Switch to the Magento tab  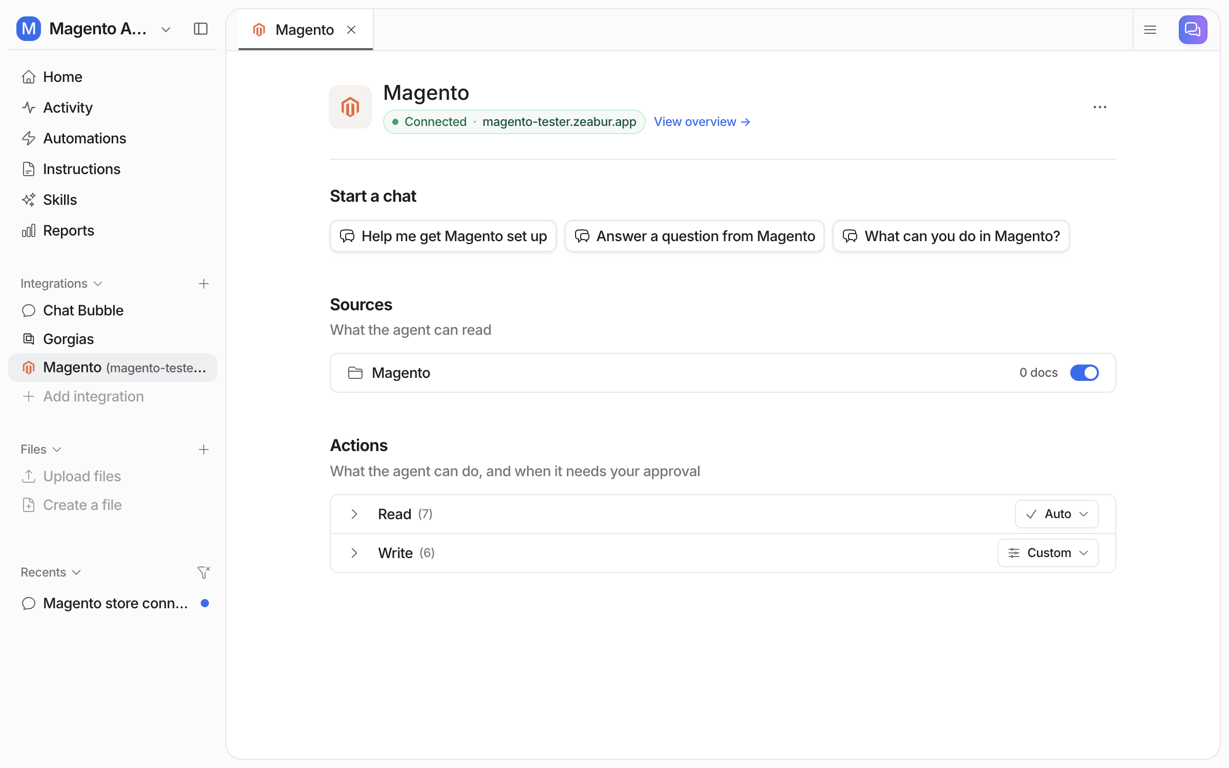coord(305,30)
